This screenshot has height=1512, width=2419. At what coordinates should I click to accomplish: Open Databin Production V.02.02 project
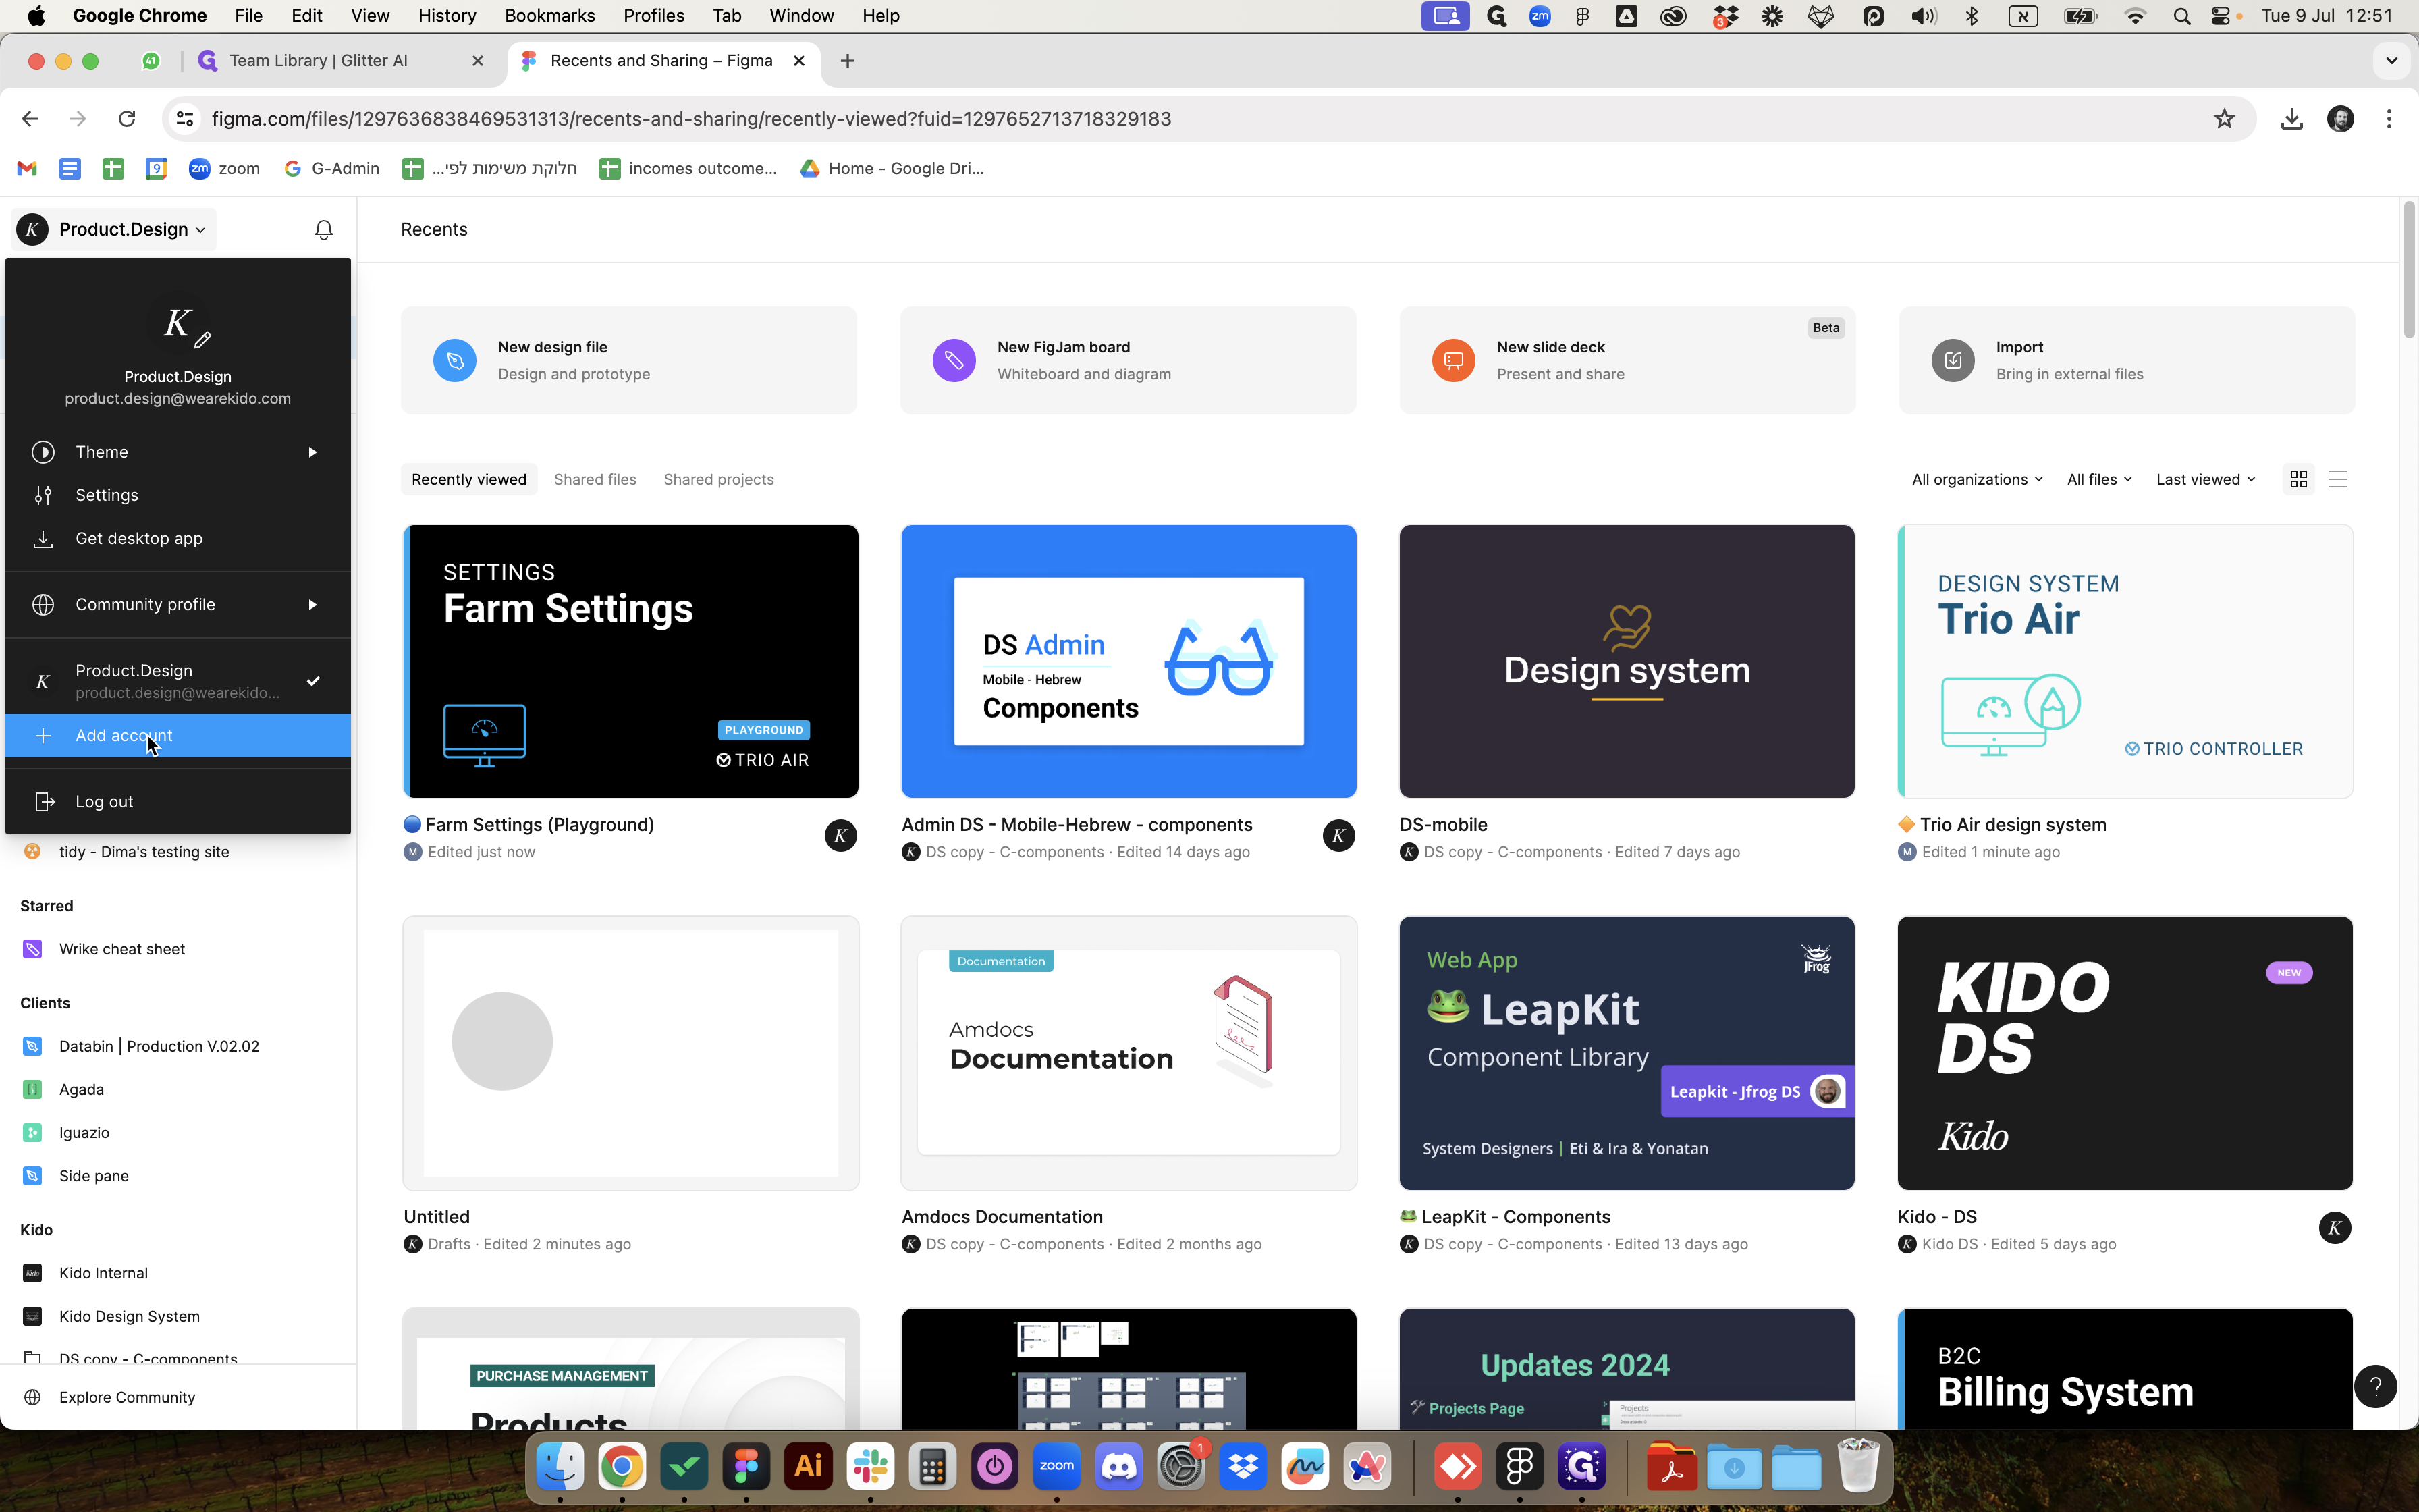click(159, 1046)
